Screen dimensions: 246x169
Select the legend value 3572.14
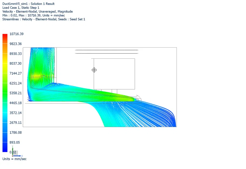[15, 113]
